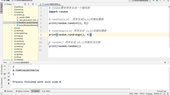The image size is (170, 95).
Task: Select rlcompleter.py in the project tree
Action: (x=22, y=33)
